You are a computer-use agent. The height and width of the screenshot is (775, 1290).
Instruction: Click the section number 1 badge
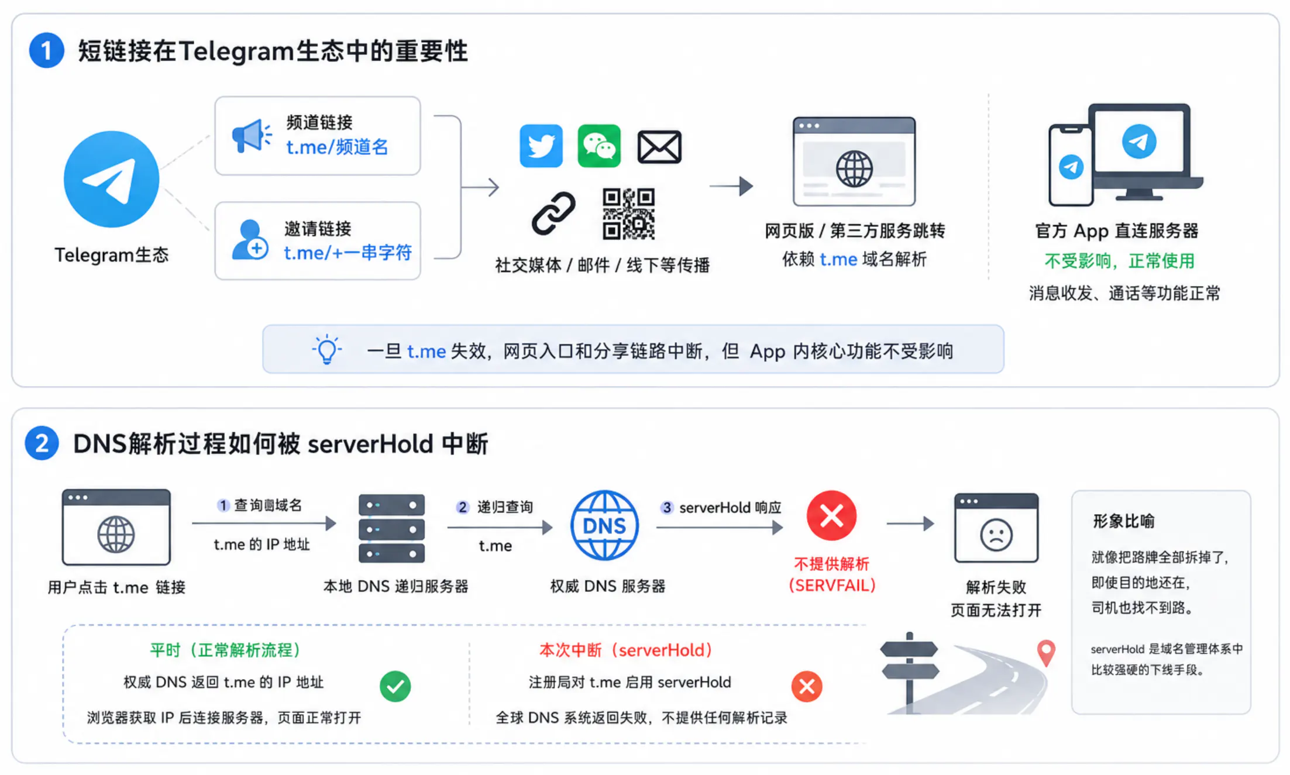[x=46, y=50]
